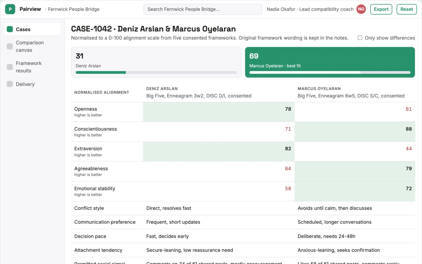
Task: Click Agreeableness value 79
Action: 409,168
